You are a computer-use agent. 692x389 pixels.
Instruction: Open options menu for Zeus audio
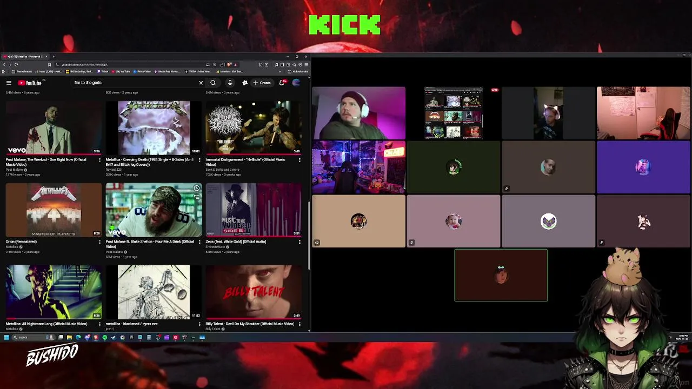coord(300,242)
